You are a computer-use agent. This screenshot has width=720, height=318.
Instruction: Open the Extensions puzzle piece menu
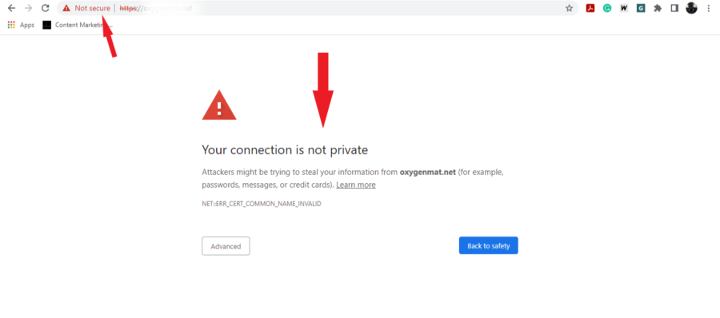coord(658,8)
